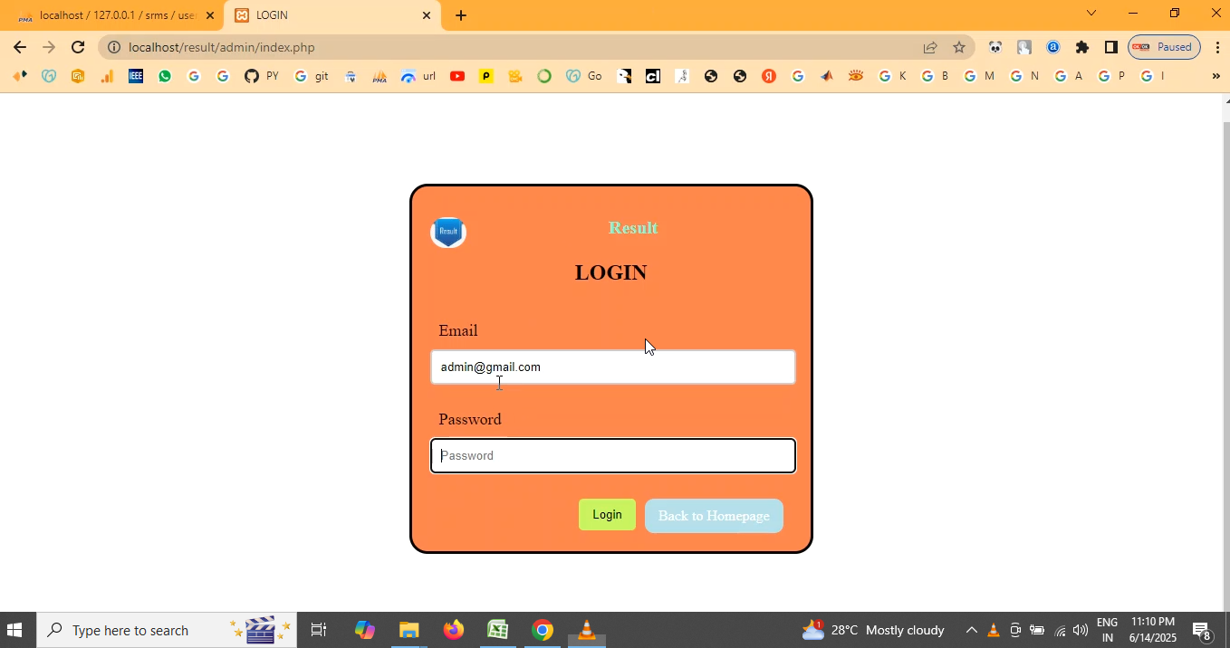Click the taskbar search box

(x=167, y=630)
